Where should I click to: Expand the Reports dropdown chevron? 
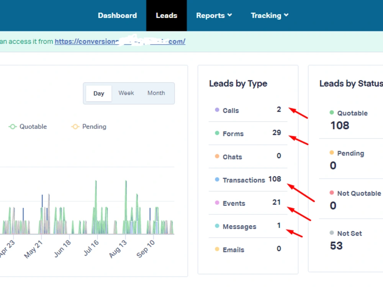(x=229, y=15)
